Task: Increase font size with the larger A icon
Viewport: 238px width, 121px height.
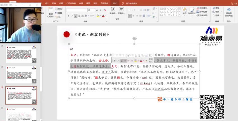Action: [97, 10]
